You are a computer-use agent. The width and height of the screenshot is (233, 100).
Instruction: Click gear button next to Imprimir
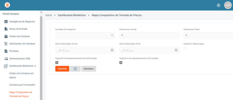[75, 69]
